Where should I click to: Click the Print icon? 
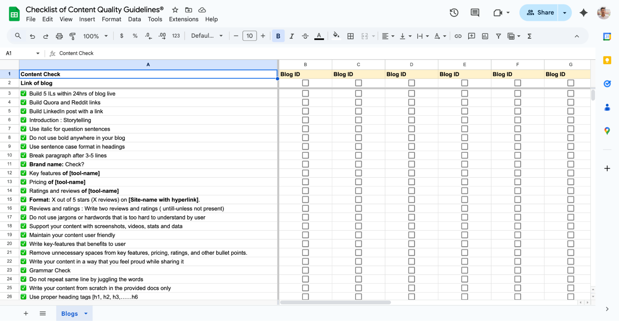(x=59, y=36)
